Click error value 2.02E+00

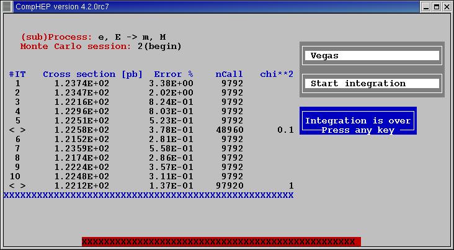point(171,92)
